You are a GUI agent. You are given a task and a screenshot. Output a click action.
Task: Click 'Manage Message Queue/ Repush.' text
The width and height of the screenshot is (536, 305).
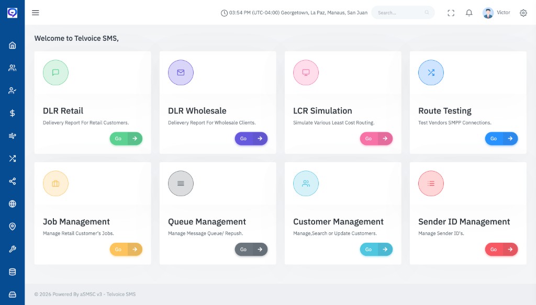(205, 233)
